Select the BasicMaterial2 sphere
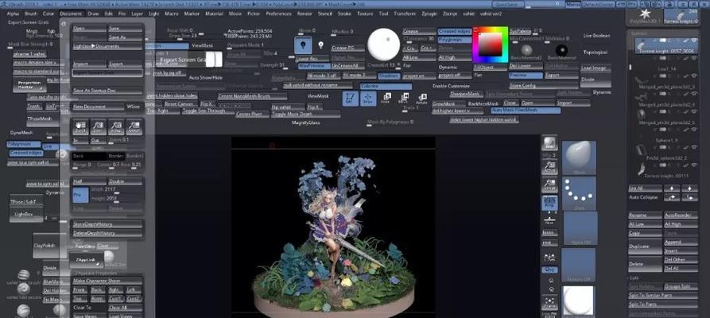Viewport: 710px width, 318px height. 526,50
